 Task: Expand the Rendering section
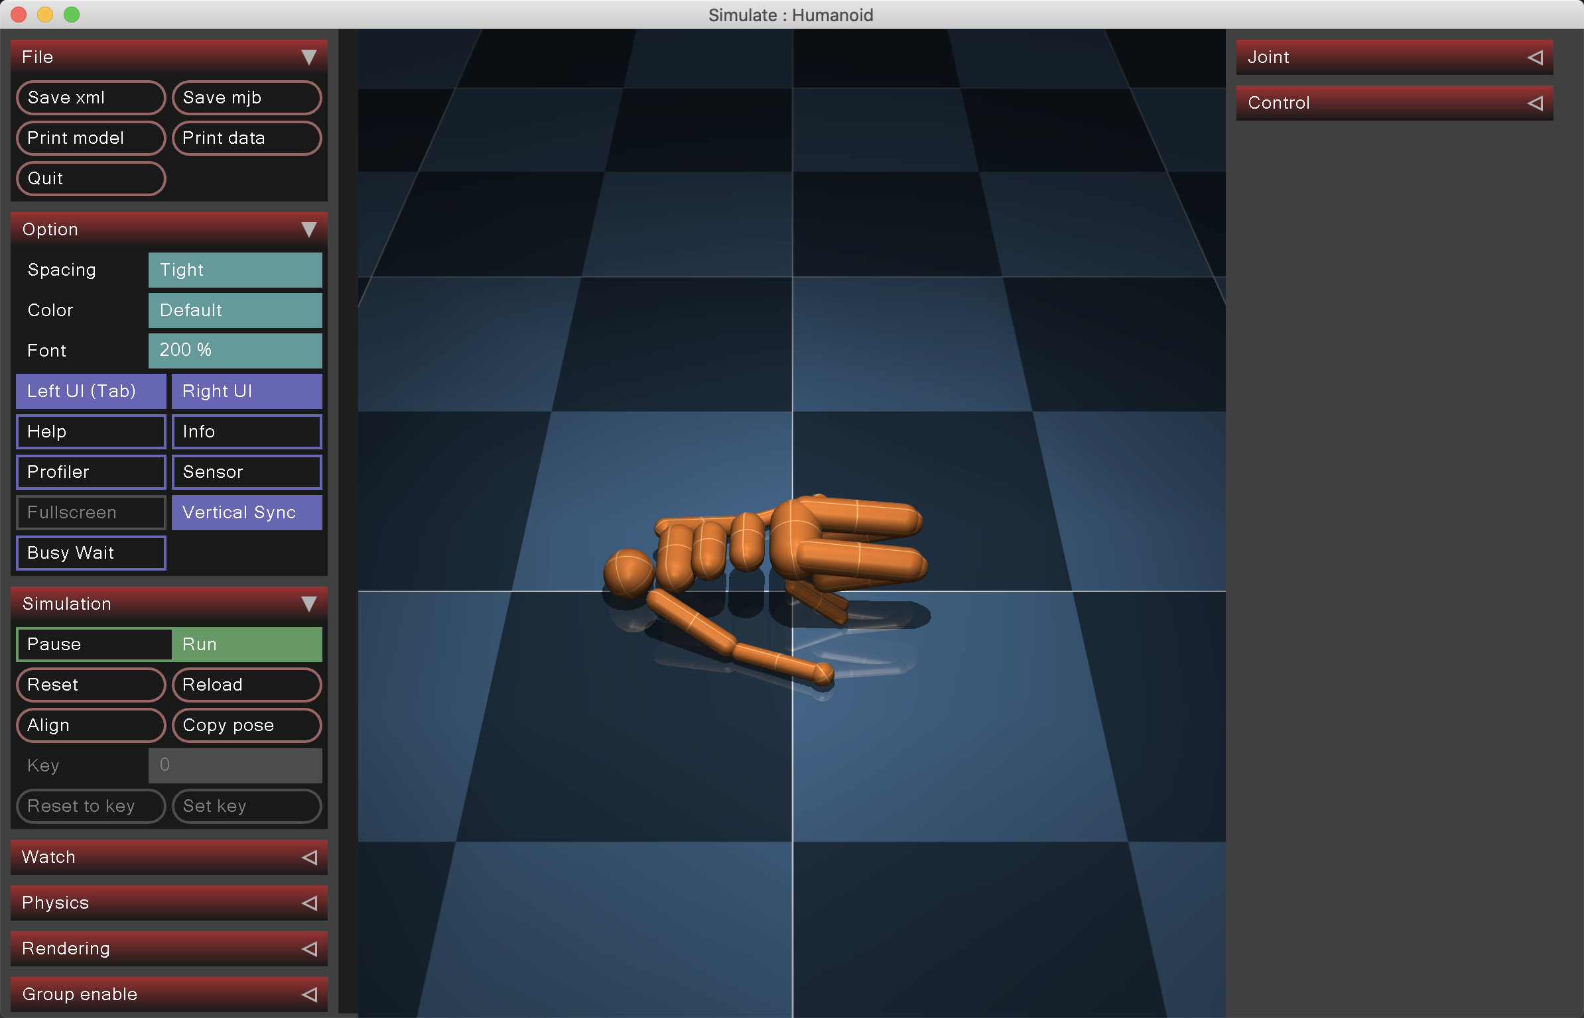pyautogui.click(x=169, y=948)
